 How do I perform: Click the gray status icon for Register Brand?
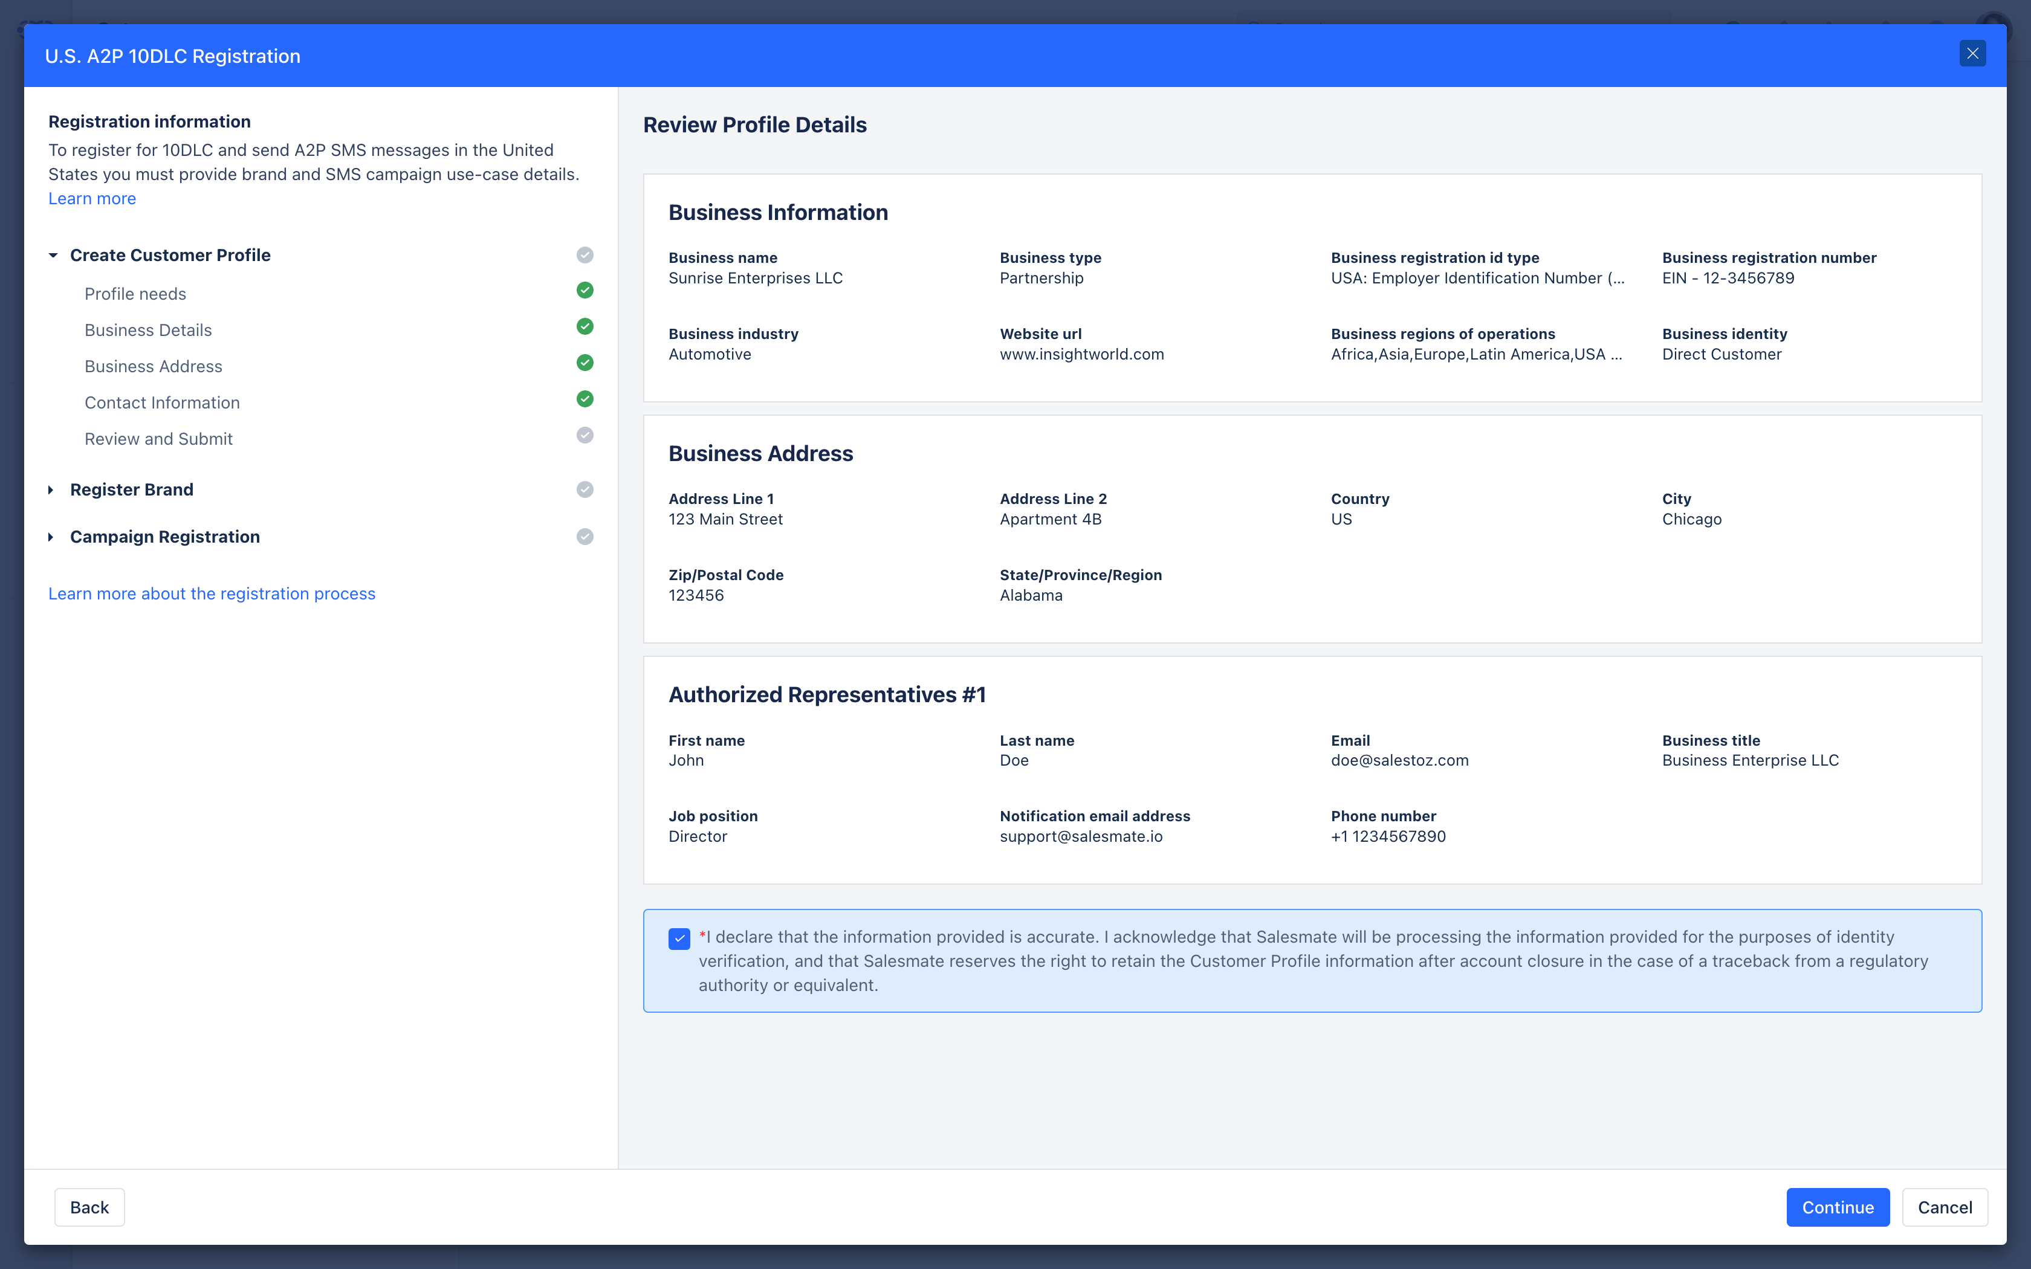pyautogui.click(x=585, y=489)
